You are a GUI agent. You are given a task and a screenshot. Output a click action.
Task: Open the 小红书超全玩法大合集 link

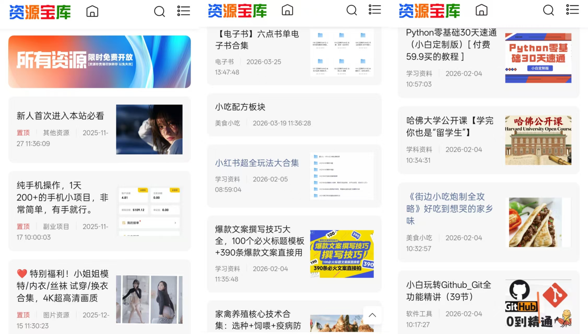pos(257,163)
